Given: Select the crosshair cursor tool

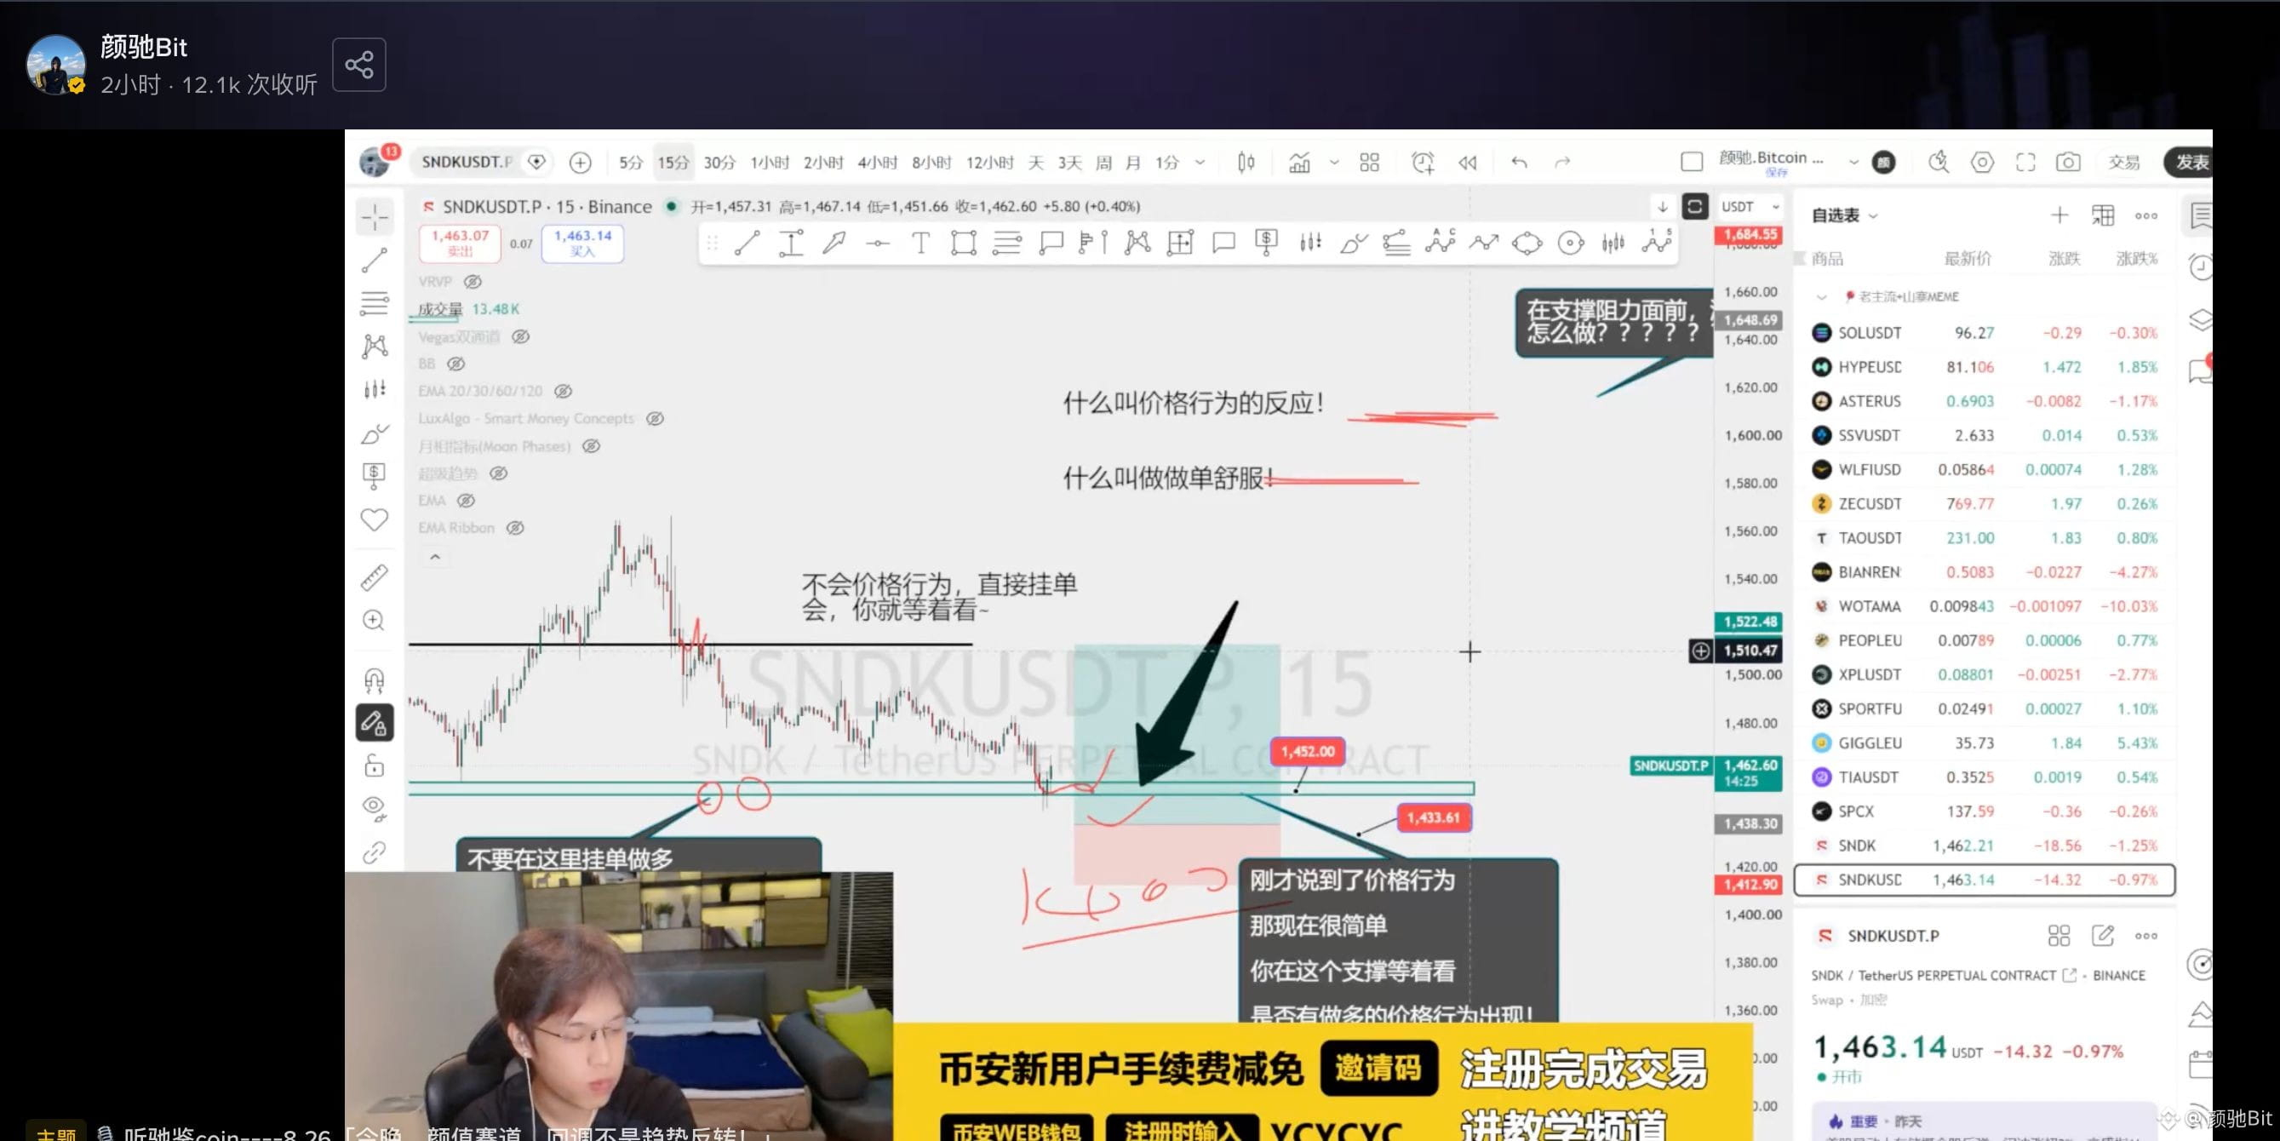Looking at the screenshot, I should (x=375, y=216).
